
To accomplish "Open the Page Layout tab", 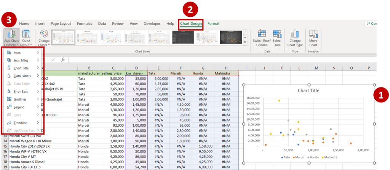I will click(x=61, y=24).
